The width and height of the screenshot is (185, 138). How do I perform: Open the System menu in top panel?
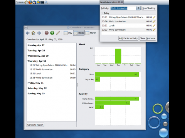20,2
